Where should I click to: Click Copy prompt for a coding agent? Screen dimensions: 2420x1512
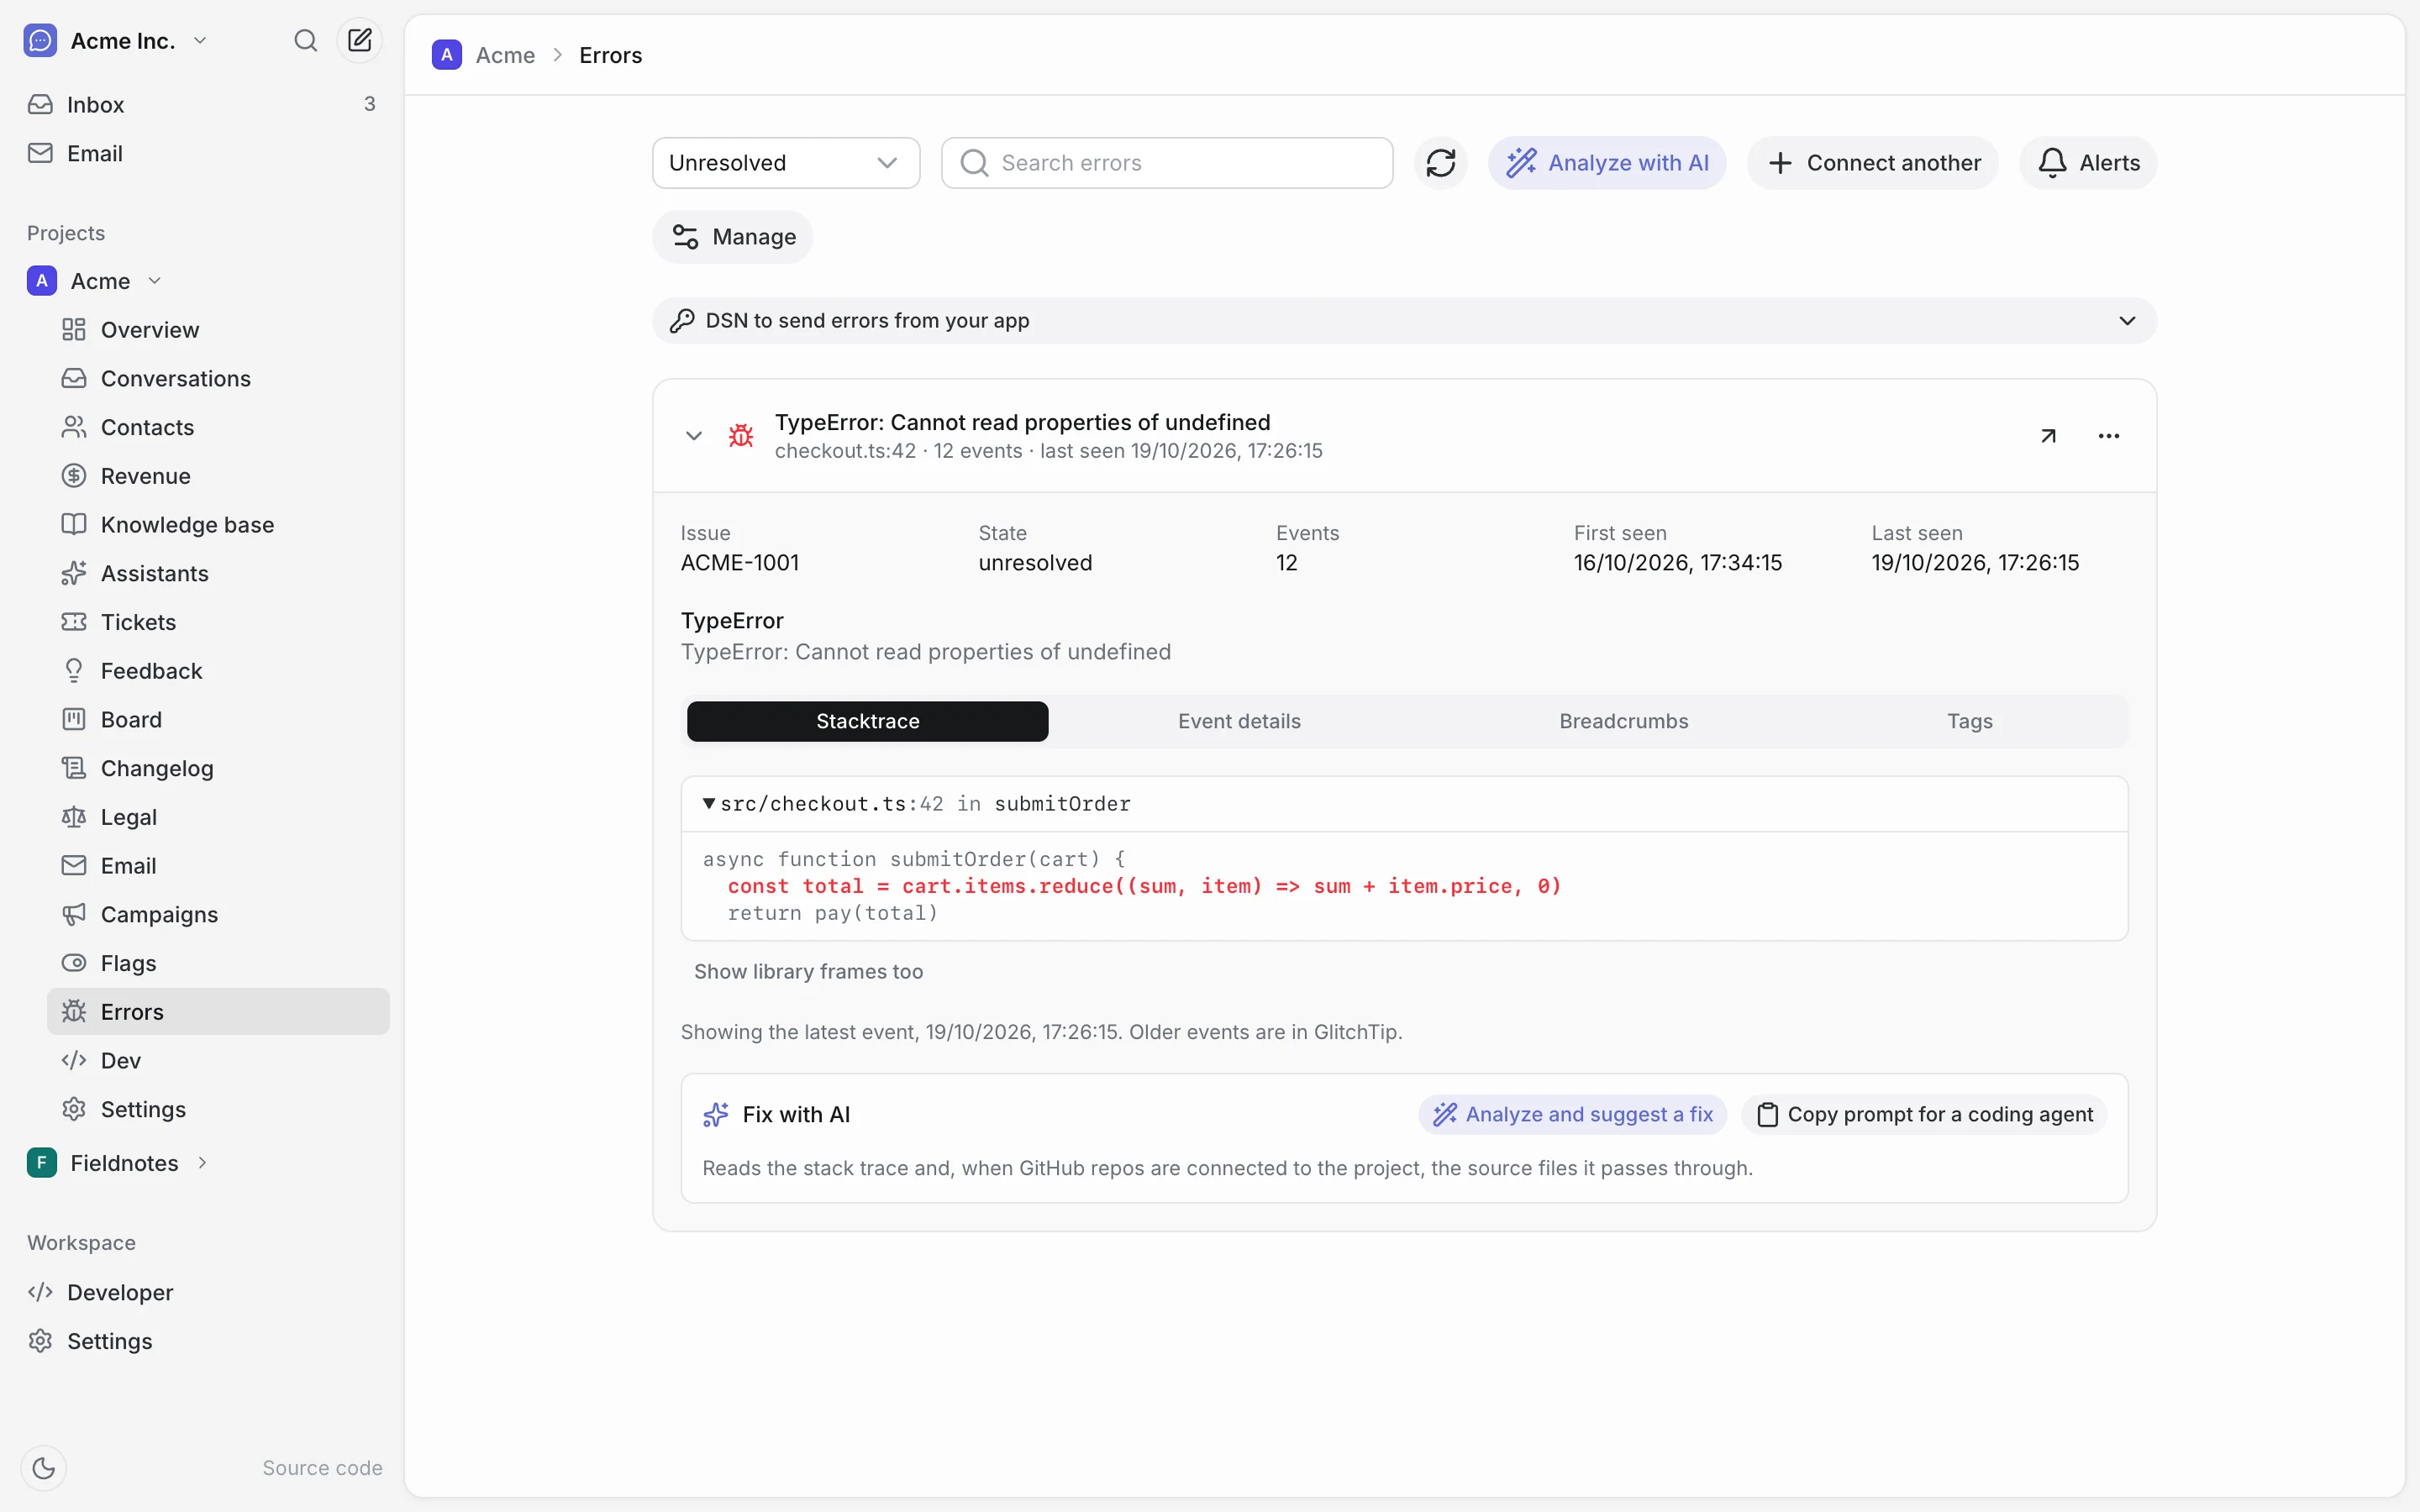click(x=1924, y=1114)
